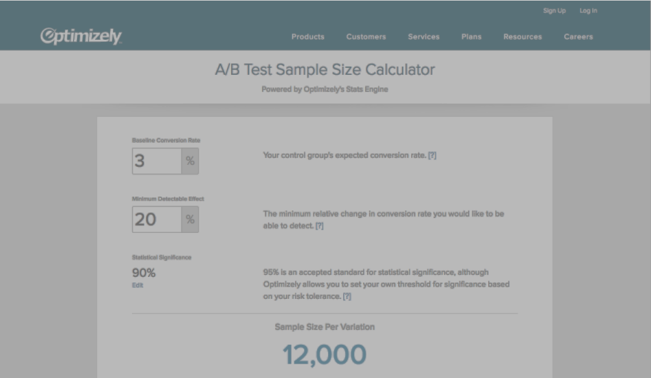Viewport: 651px width, 378px height.
Task: Click the Sign Up link
Action: pos(554,11)
